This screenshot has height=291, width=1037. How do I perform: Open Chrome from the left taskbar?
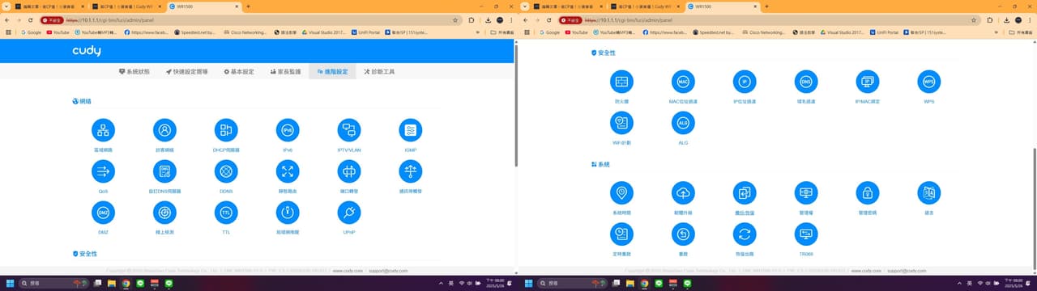pyautogui.click(x=126, y=284)
